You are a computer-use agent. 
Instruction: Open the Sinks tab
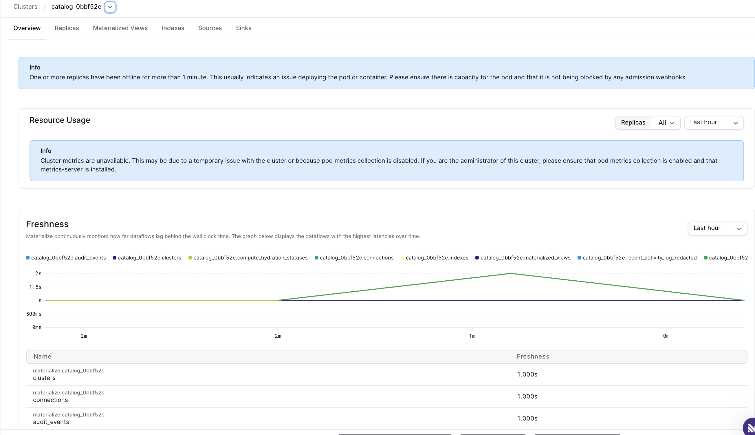tap(243, 28)
